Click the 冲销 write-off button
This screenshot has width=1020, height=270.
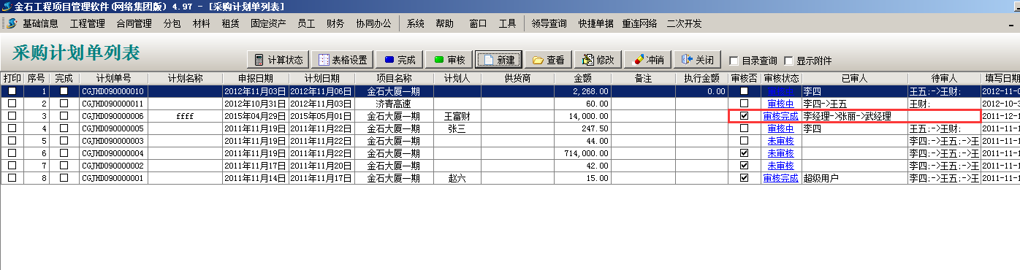[647, 60]
